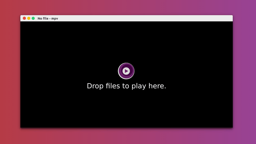Click the mpv play logo icon
The image size is (256, 144).
pyautogui.click(x=126, y=71)
